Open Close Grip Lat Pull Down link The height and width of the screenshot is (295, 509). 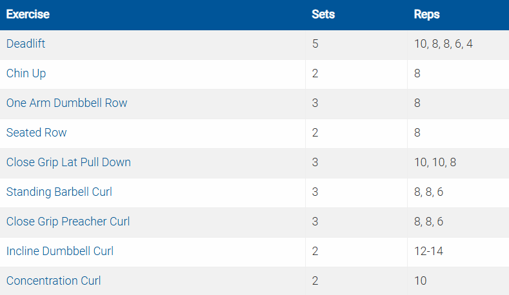[68, 163]
